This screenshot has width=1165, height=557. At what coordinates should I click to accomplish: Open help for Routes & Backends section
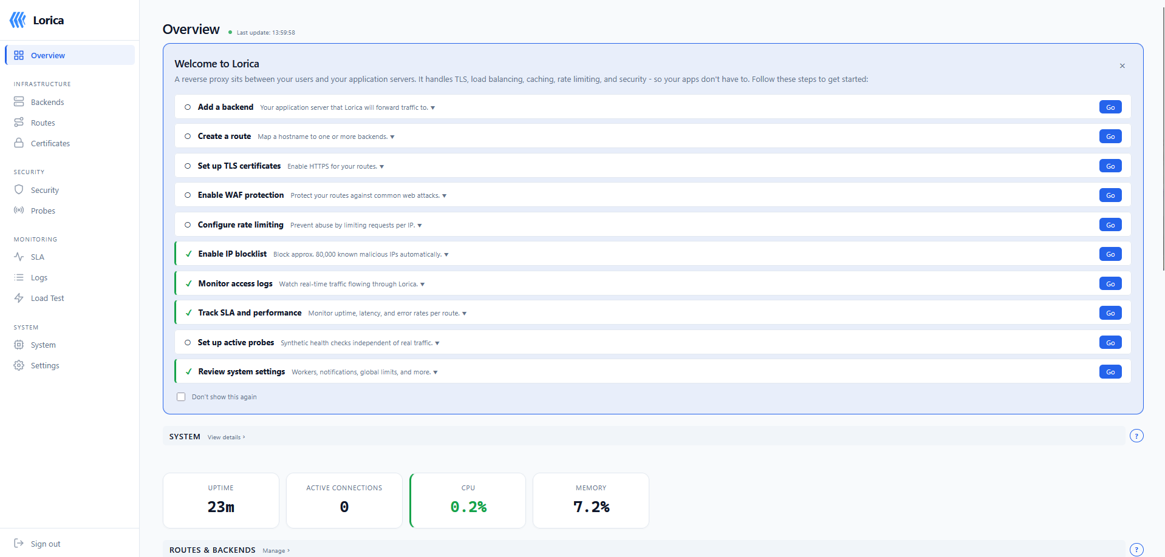point(1136,550)
